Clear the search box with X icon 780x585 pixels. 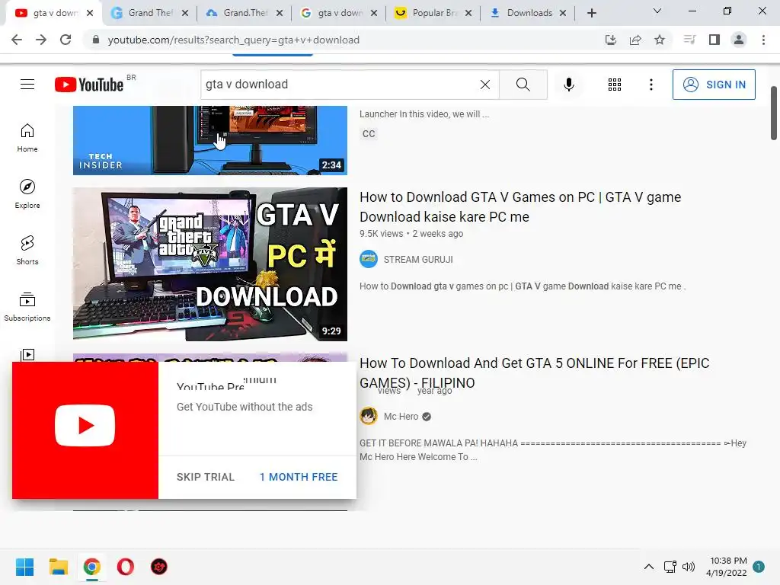click(485, 85)
